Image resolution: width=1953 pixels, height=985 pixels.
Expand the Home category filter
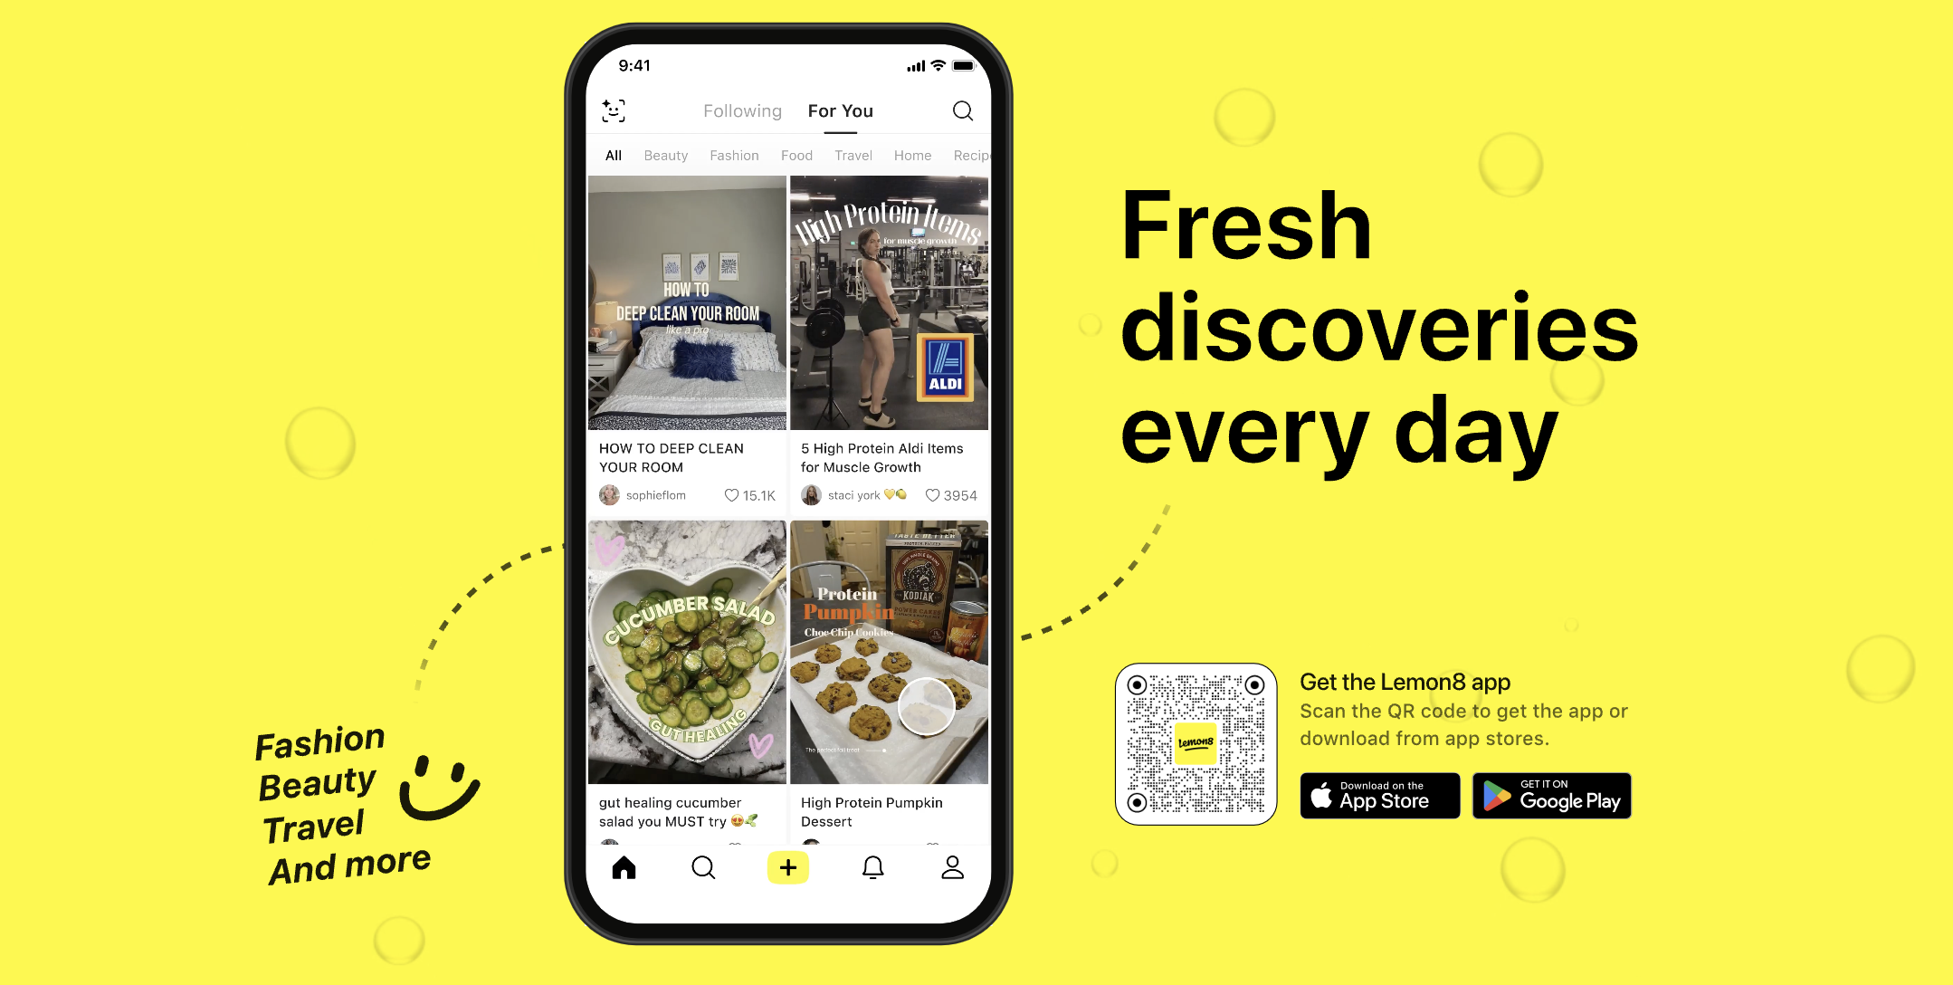coord(912,155)
